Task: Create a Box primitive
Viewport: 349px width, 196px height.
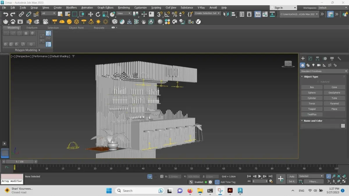Action: (312, 87)
